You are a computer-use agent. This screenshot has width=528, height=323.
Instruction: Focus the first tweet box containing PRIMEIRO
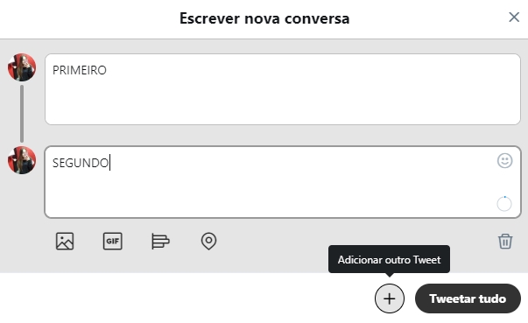(283, 89)
